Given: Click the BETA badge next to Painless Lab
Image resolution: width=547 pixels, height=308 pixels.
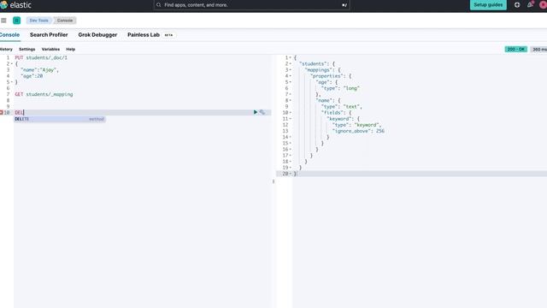Looking at the screenshot, I should pos(168,35).
